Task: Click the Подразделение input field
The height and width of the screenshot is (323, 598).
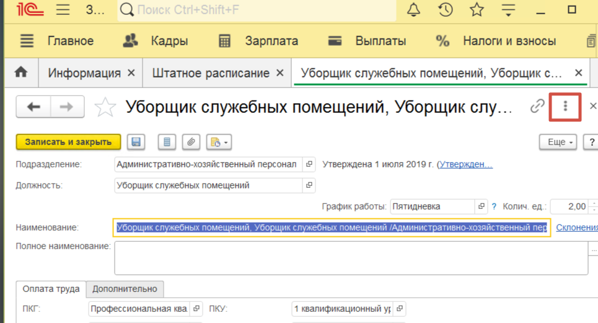Action: [x=208, y=164]
